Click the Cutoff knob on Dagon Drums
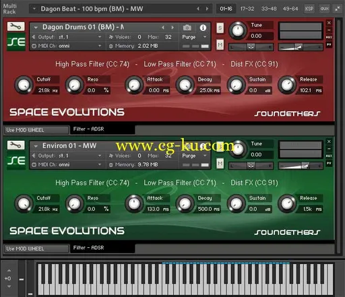This screenshot has height=297, width=345. click(x=24, y=85)
